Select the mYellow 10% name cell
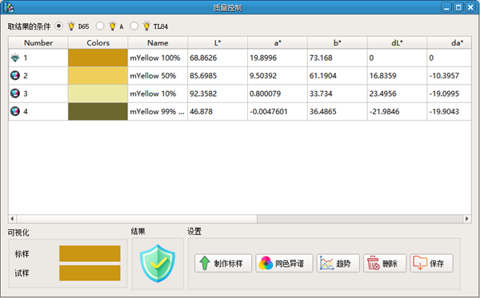The width and height of the screenshot is (480, 298). 158,93
